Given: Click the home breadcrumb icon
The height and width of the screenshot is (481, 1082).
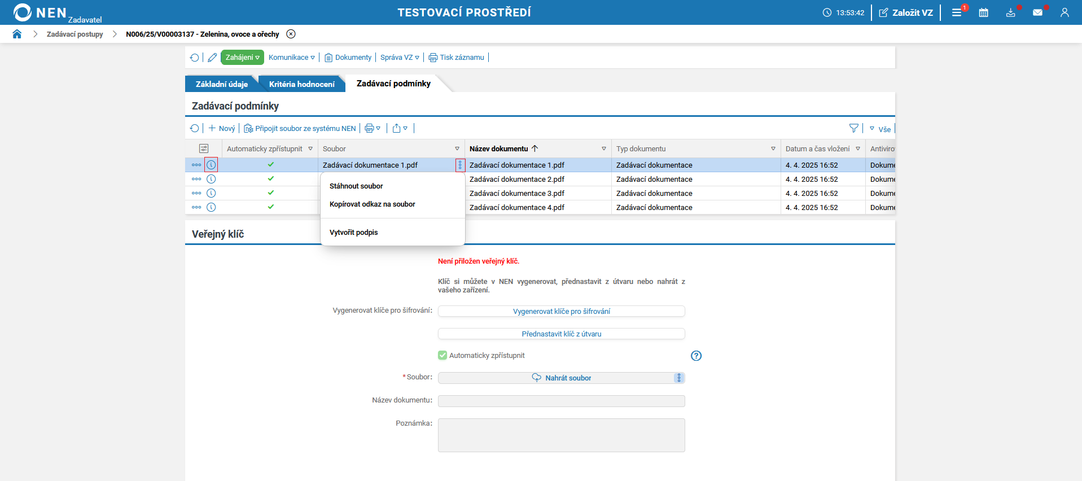Looking at the screenshot, I should [17, 34].
